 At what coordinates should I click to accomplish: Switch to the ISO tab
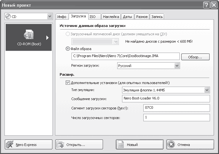[x=92, y=17]
